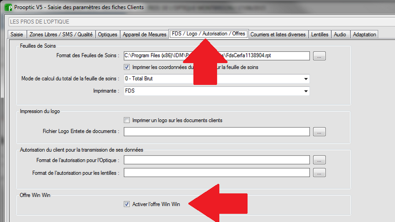
Task: Click the Prooptic app icon in the title bar
Action: coord(8,7)
